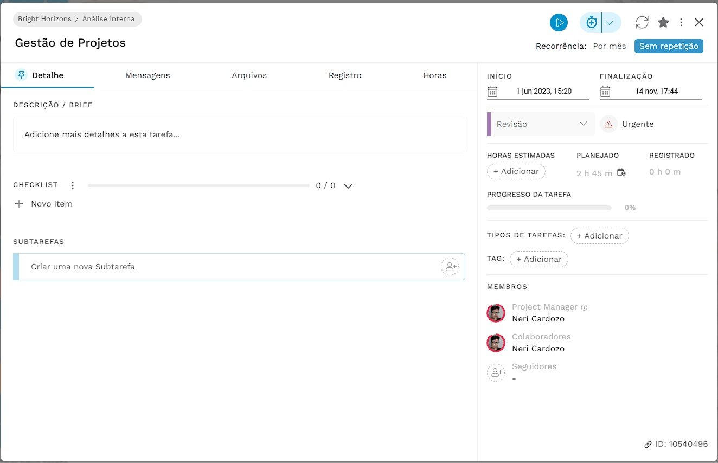This screenshot has height=463, width=718.
Task: Edit the Gestão de Projetos title
Action: (70, 43)
